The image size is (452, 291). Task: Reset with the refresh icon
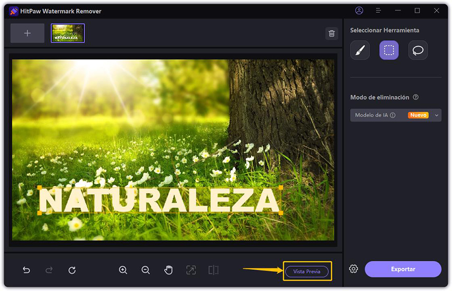72,270
